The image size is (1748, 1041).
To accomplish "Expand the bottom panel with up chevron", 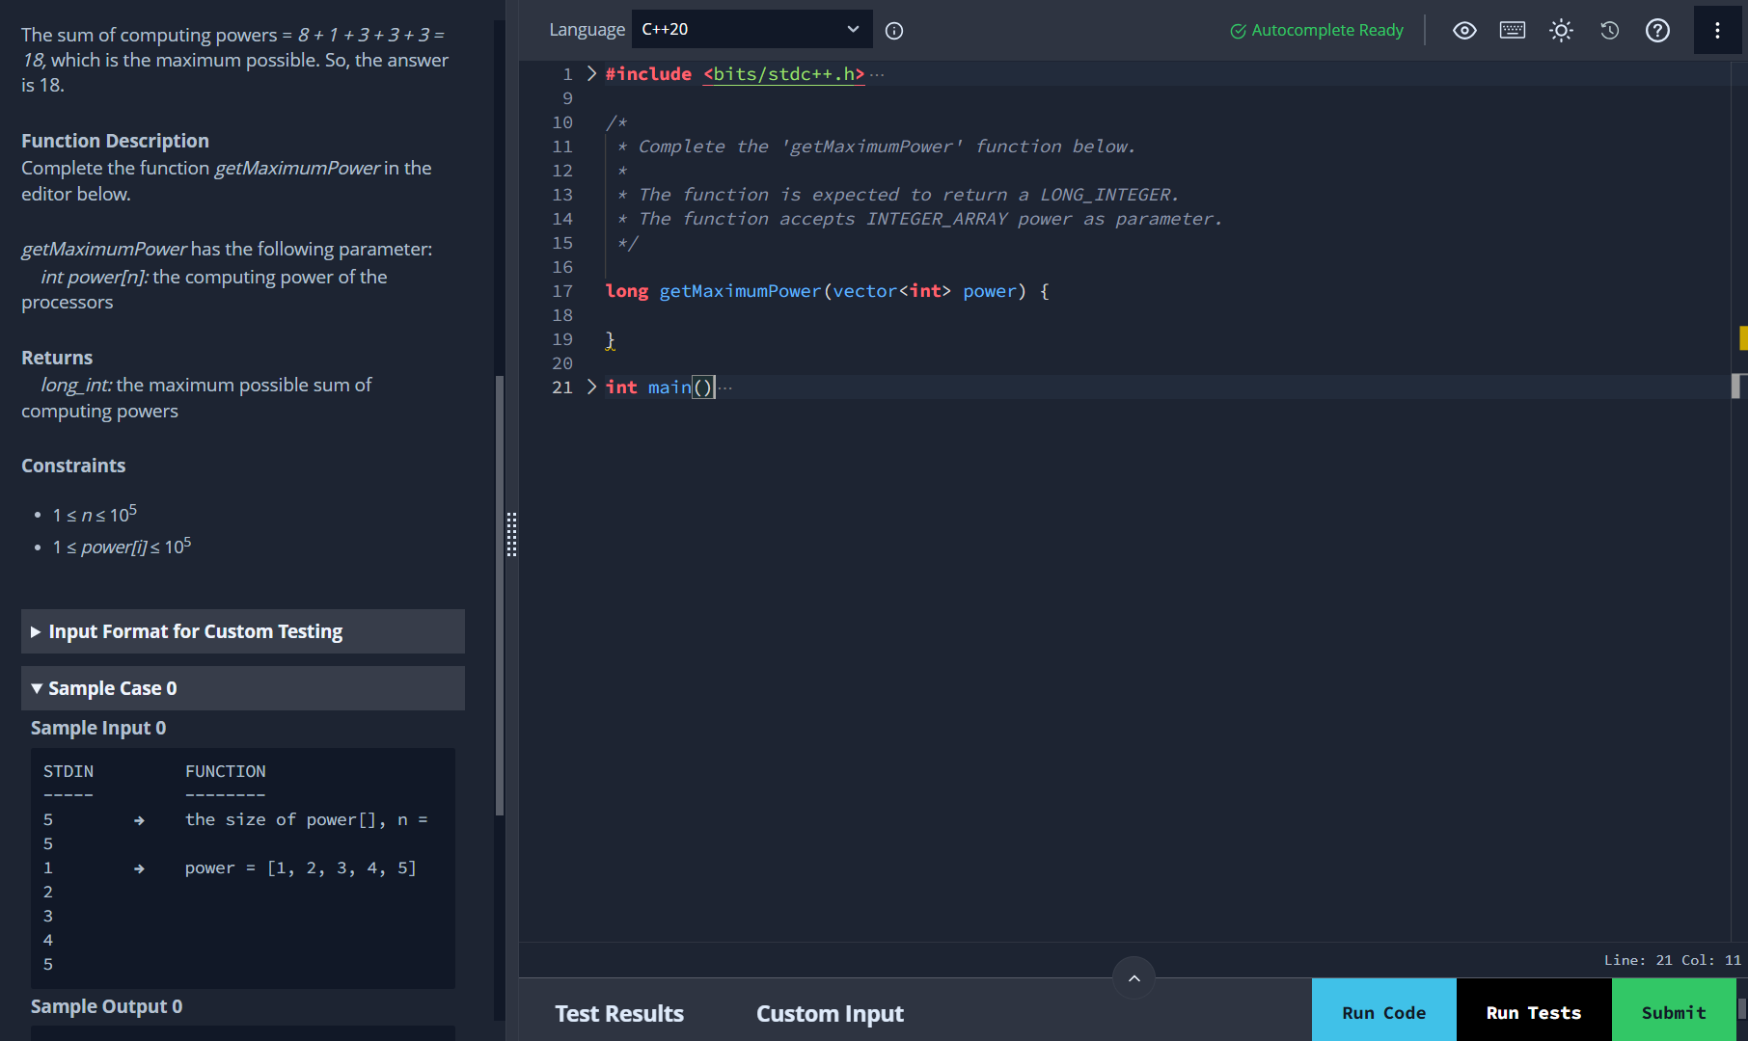I will [1133, 978].
